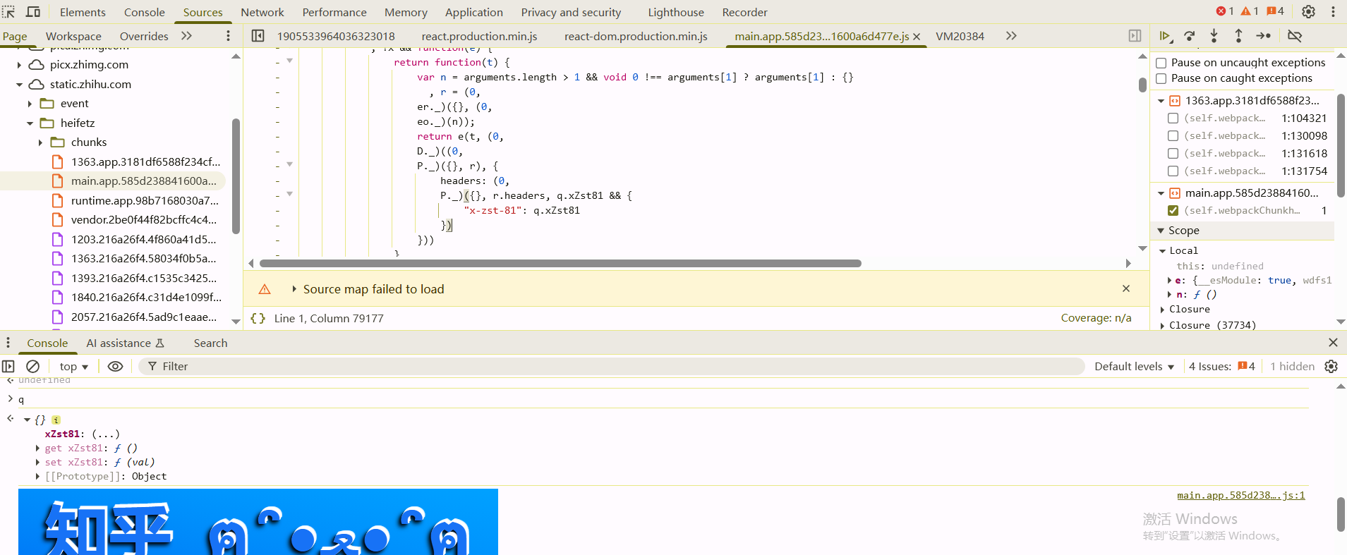
Task: Collapse the Scope section
Action: coord(1161,231)
